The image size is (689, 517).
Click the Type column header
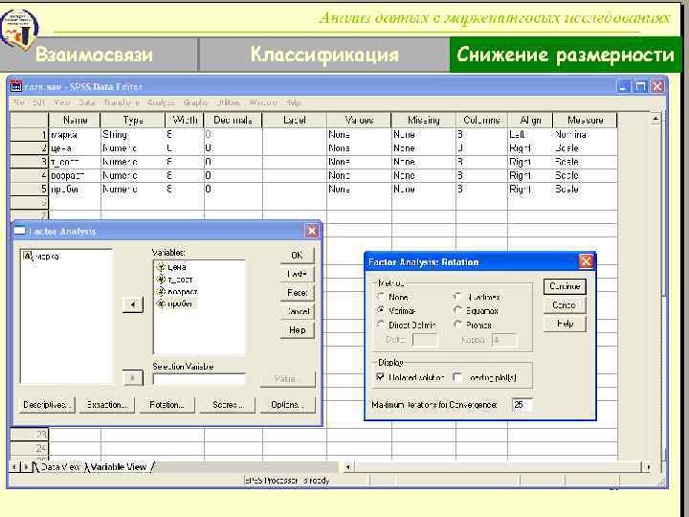coord(133,120)
